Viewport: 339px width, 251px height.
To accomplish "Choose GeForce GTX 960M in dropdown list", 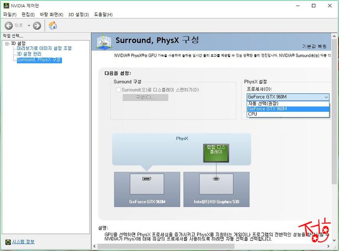I will [288, 109].
